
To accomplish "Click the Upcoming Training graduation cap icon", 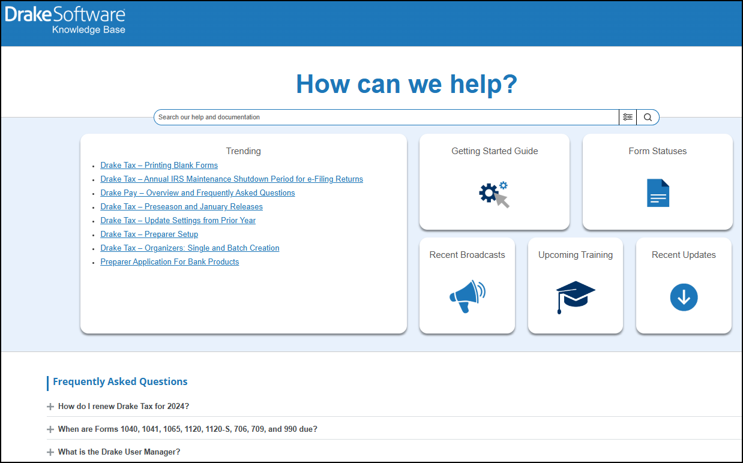I will (576, 297).
